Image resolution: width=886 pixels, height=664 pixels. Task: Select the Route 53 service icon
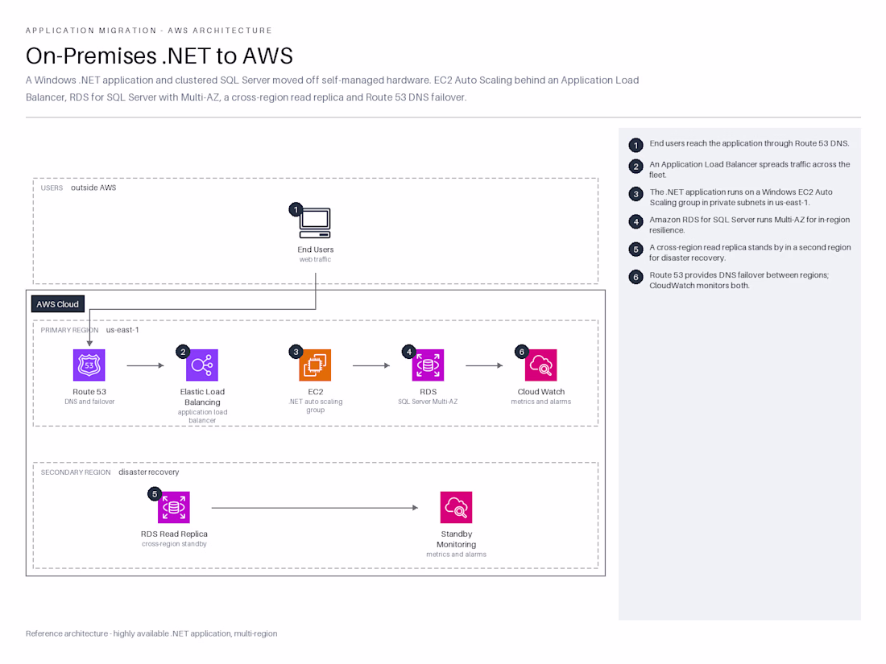89,365
